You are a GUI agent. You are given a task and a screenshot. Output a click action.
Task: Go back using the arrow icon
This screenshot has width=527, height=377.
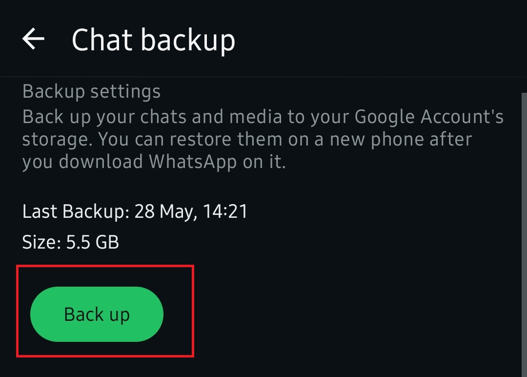pos(33,39)
